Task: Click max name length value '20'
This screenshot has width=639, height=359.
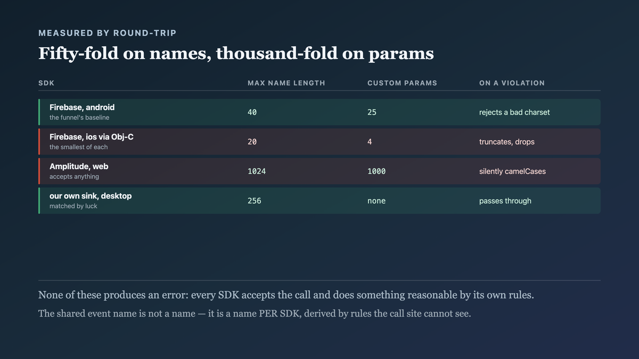Action: (252, 142)
